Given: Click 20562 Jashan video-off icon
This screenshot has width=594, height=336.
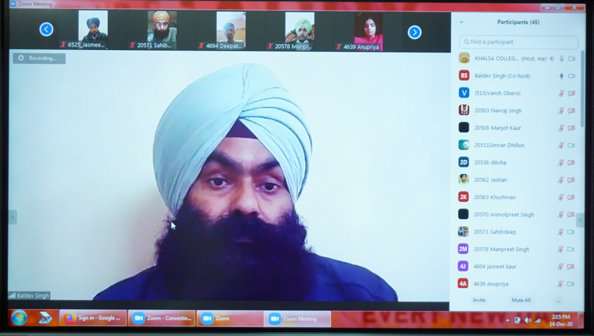Looking at the screenshot, I should coord(572,180).
